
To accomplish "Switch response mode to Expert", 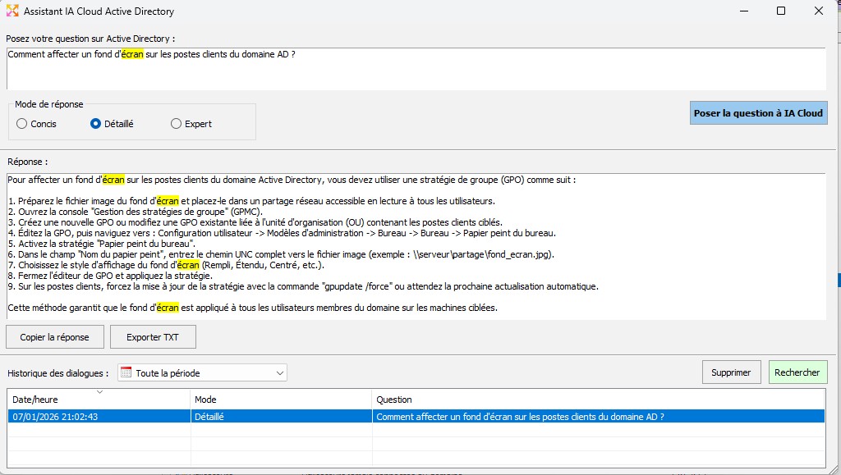I will pos(176,124).
